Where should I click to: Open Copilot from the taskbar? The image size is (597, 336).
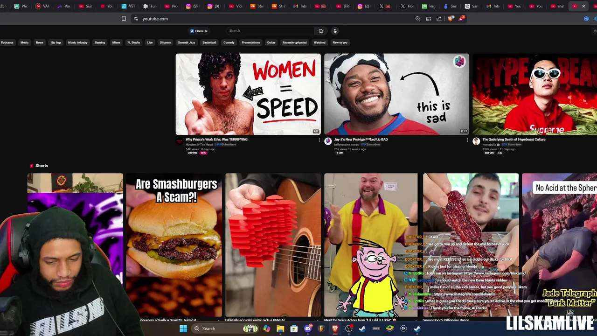[x=266, y=329]
